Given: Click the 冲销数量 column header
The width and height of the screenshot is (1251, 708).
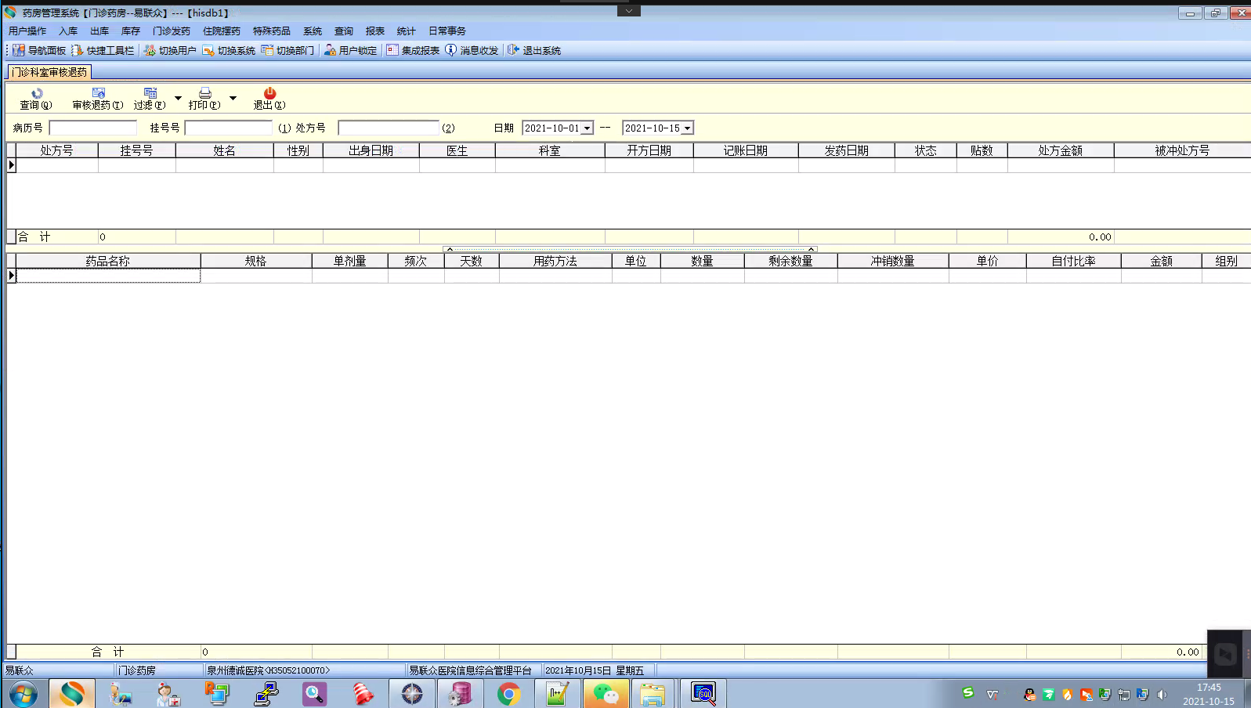Looking at the screenshot, I should click(893, 261).
